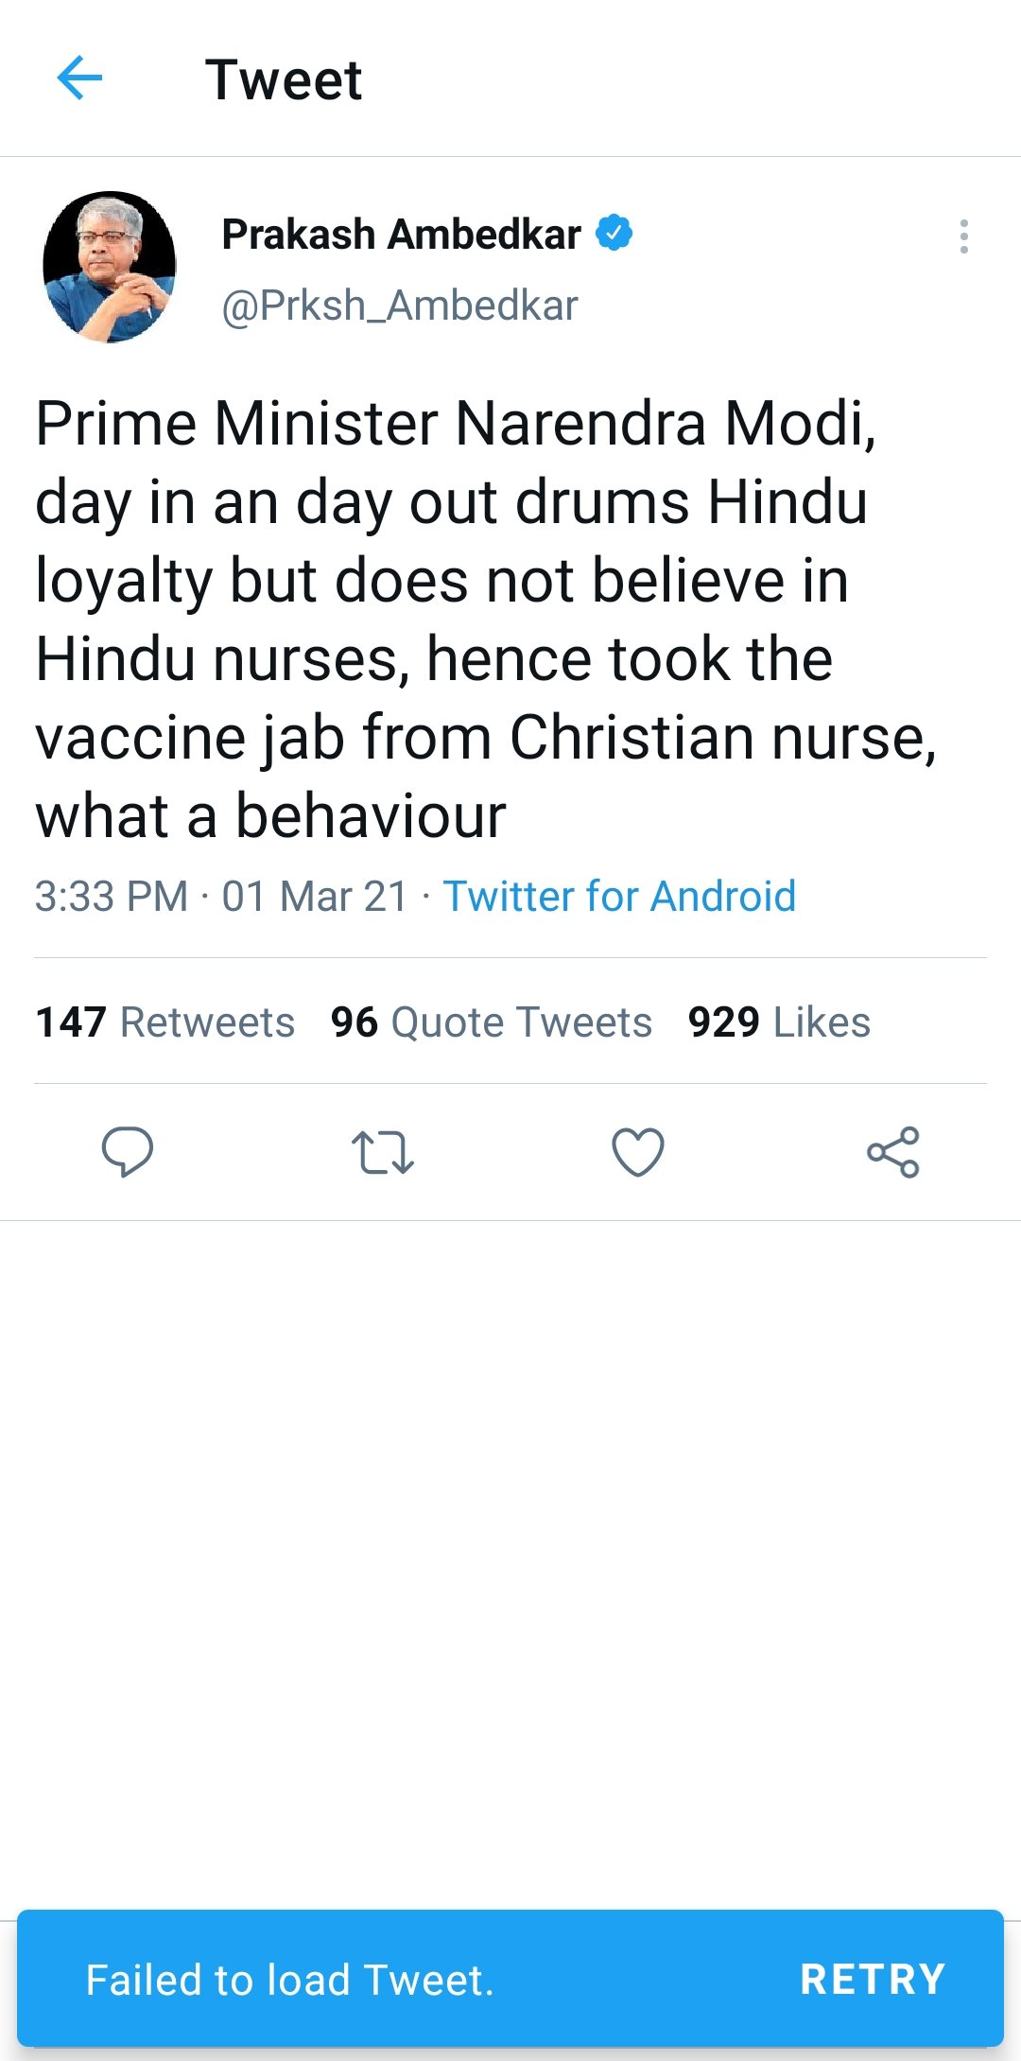Screen dimensions: 1021x2061
Task: Tap the 3:33 PM timestamp
Action: (112, 896)
